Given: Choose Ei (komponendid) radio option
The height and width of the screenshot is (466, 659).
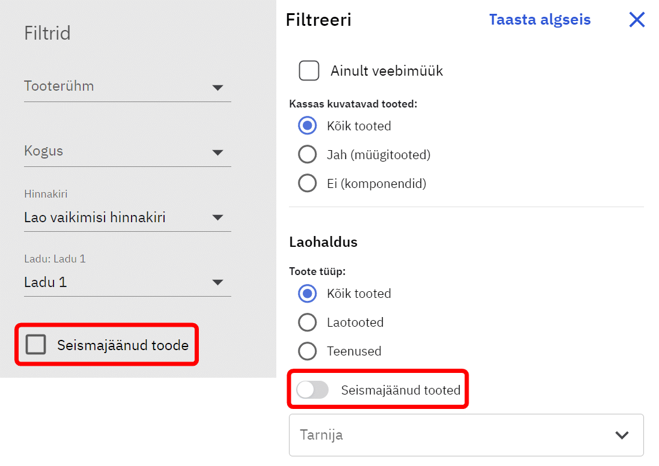Looking at the screenshot, I should point(308,184).
